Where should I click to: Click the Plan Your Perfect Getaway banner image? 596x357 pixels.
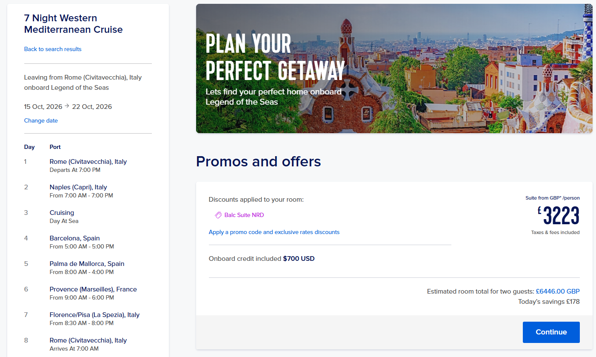(x=394, y=69)
